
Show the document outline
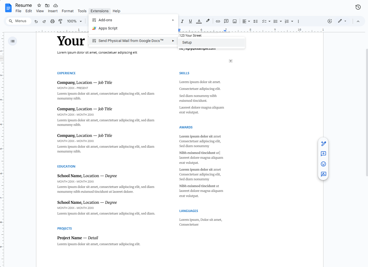click(x=12, y=41)
